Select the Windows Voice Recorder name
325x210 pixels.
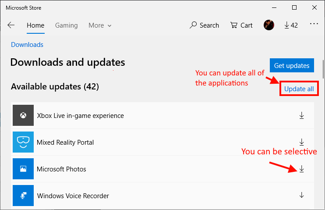pyautogui.click(x=73, y=196)
